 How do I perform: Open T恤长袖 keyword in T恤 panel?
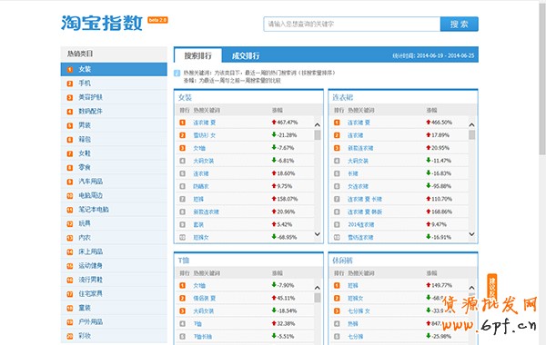203,337
